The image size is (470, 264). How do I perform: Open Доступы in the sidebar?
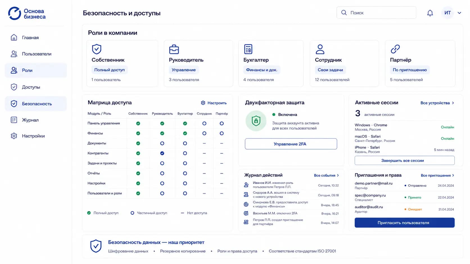pos(36,87)
